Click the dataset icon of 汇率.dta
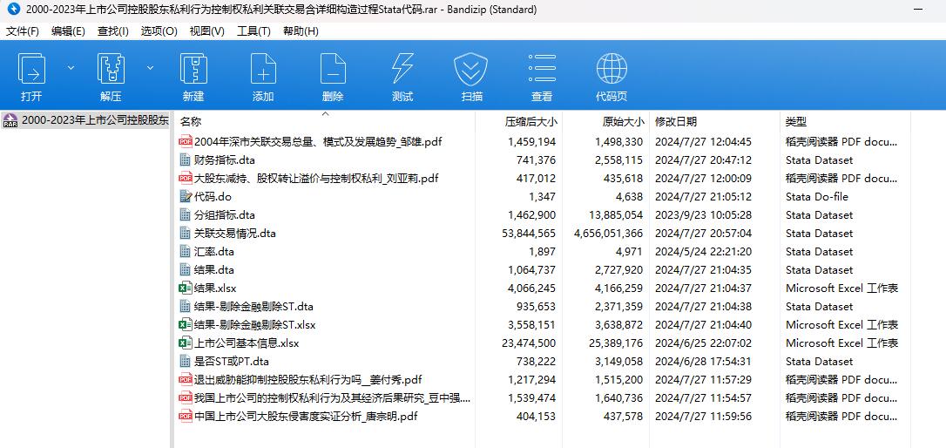Screen dimensions: 946x448 coord(186,252)
